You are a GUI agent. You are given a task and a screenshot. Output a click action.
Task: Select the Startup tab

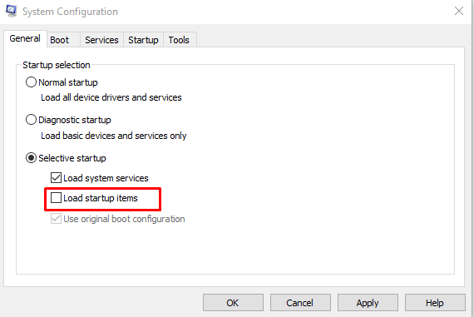[143, 40]
